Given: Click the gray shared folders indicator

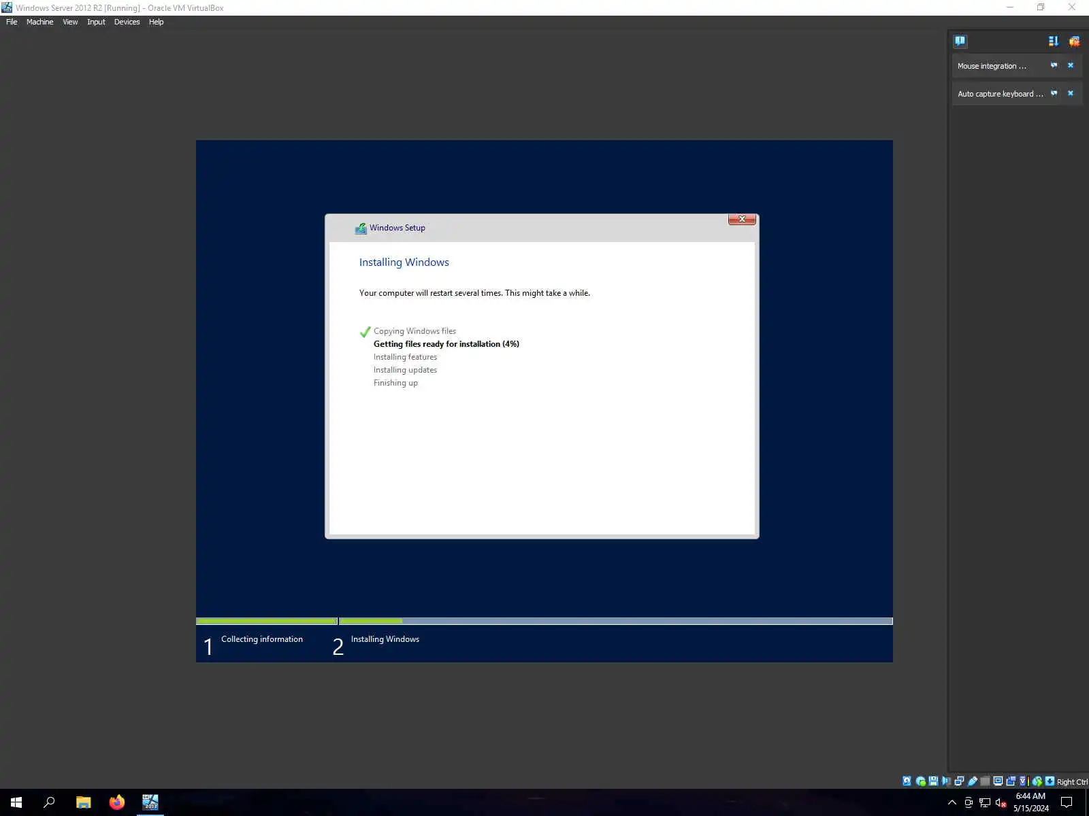Looking at the screenshot, I should click(x=985, y=781).
